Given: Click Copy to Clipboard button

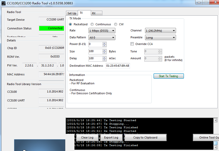Looking at the screenshot, I should pyautogui.click(x=145, y=137).
